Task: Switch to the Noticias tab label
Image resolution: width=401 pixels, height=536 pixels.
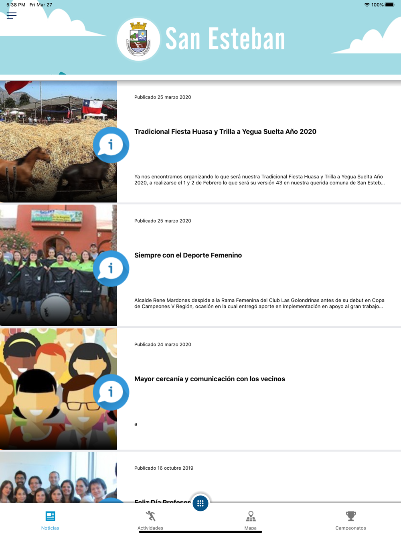Action: pos(50,528)
